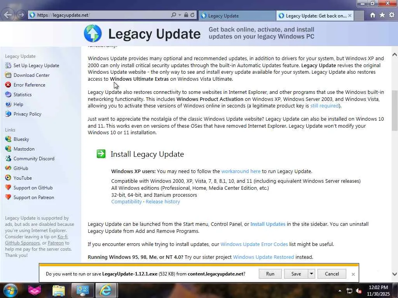Click the muted volume tray icon

coord(359,291)
